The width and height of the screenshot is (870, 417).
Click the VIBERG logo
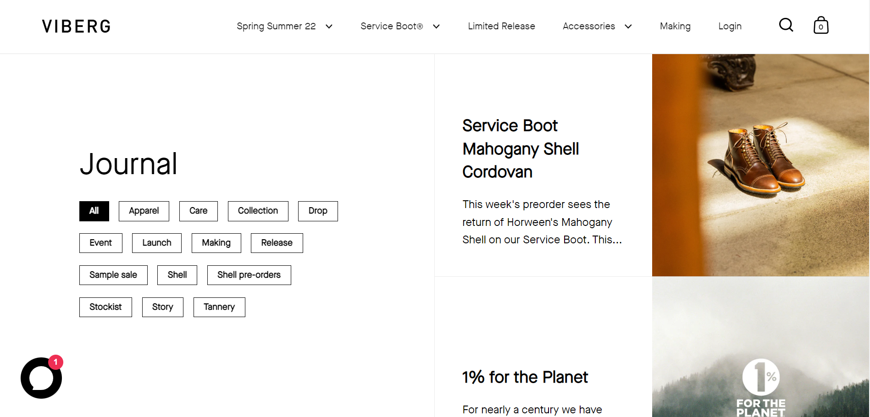click(x=76, y=27)
